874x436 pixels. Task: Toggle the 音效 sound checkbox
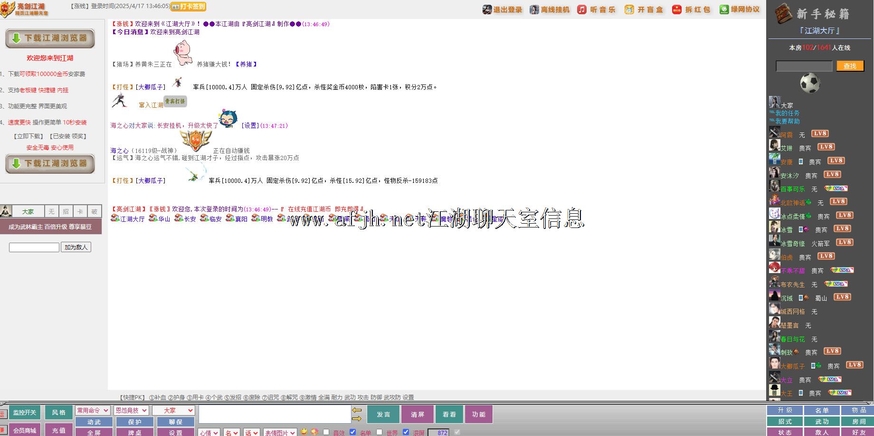pos(326,432)
